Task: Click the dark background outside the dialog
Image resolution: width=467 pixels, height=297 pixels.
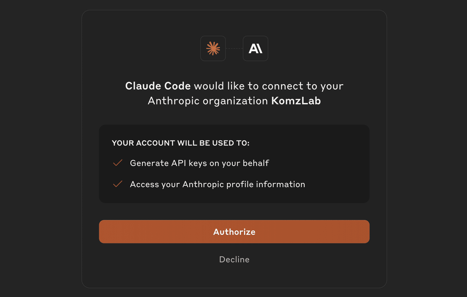Action: [x=39, y=155]
